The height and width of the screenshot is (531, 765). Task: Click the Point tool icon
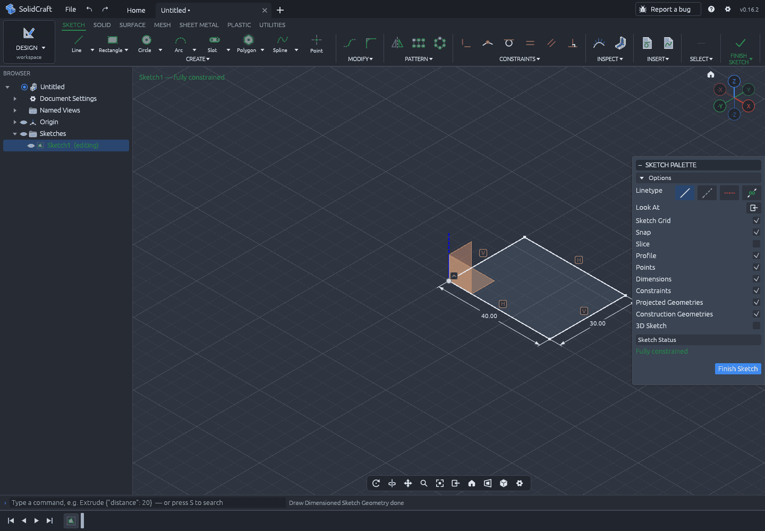317,40
